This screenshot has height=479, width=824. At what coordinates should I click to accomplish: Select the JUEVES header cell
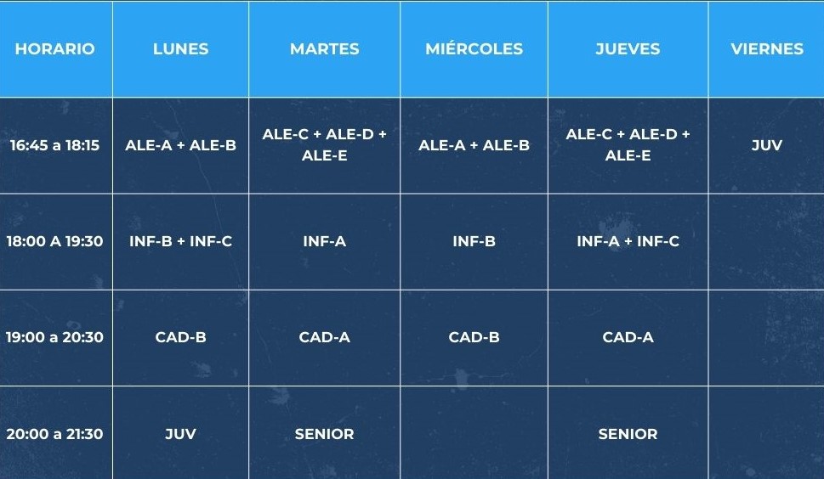pos(628,48)
